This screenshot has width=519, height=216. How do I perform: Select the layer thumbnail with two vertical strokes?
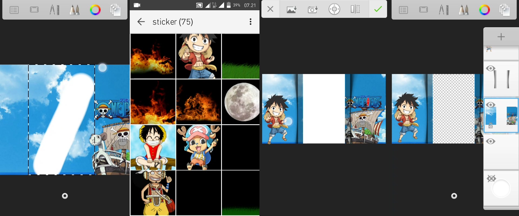pyautogui.click(x=502, y=79)
